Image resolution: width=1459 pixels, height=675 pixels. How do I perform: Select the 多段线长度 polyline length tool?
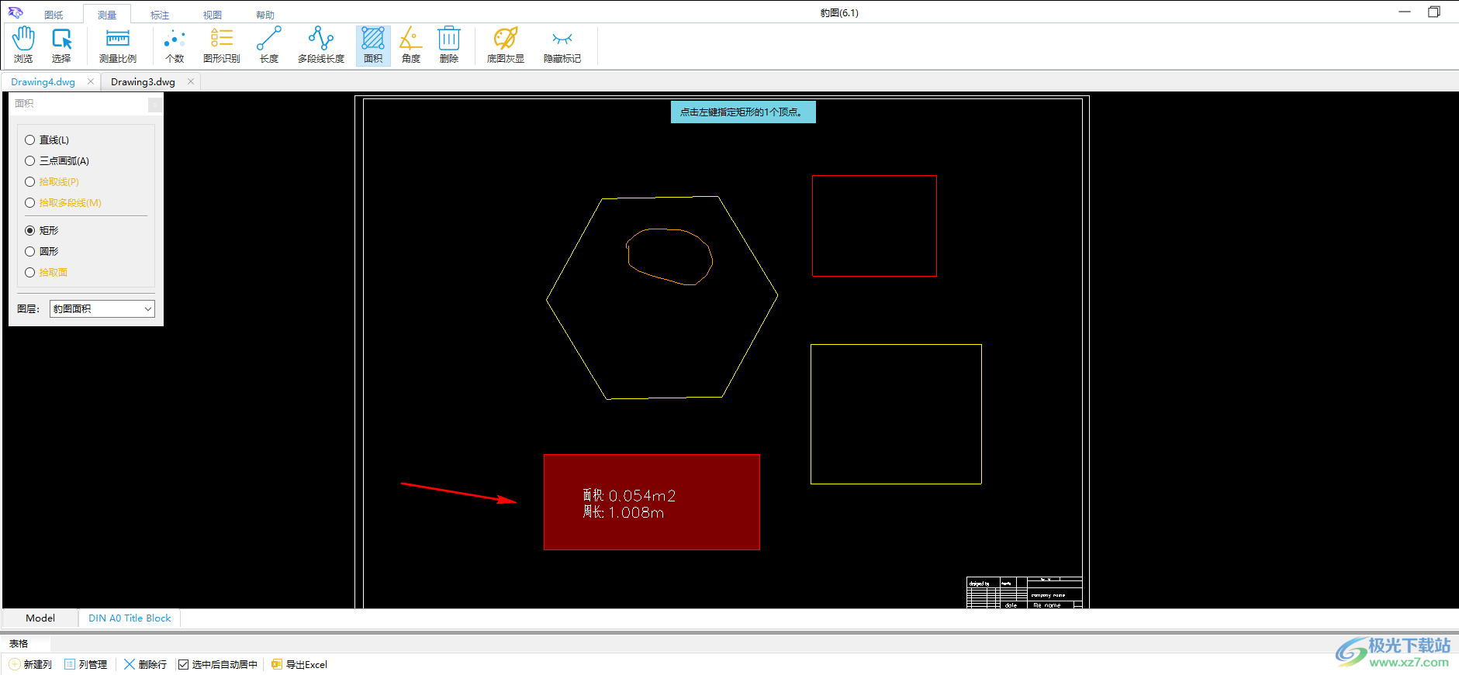tap(321, 45)
